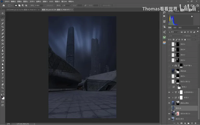Open the Layers panel menu
The height and width of the screenshot is (125, 200).
click(x=198, y=28)
